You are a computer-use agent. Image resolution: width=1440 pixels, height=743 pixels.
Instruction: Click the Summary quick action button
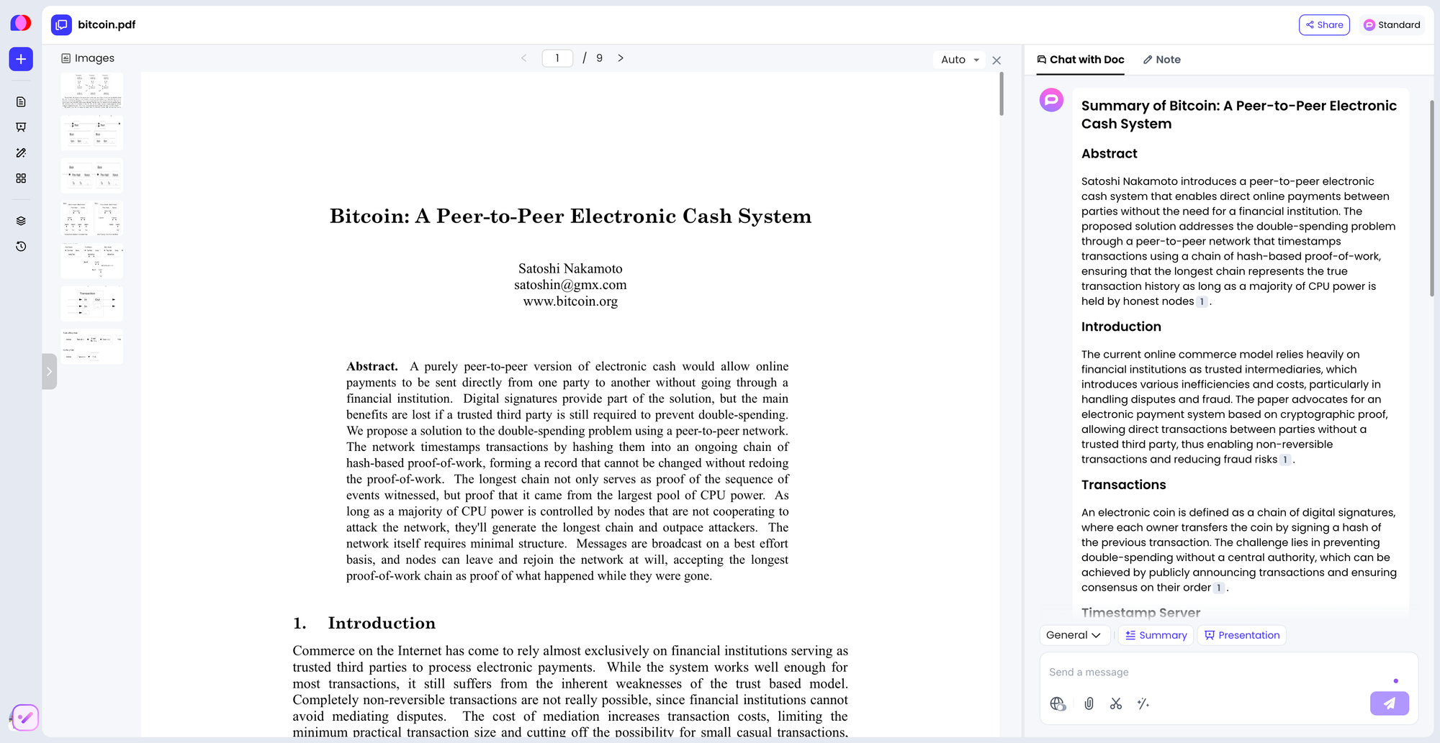point(1156,635)
